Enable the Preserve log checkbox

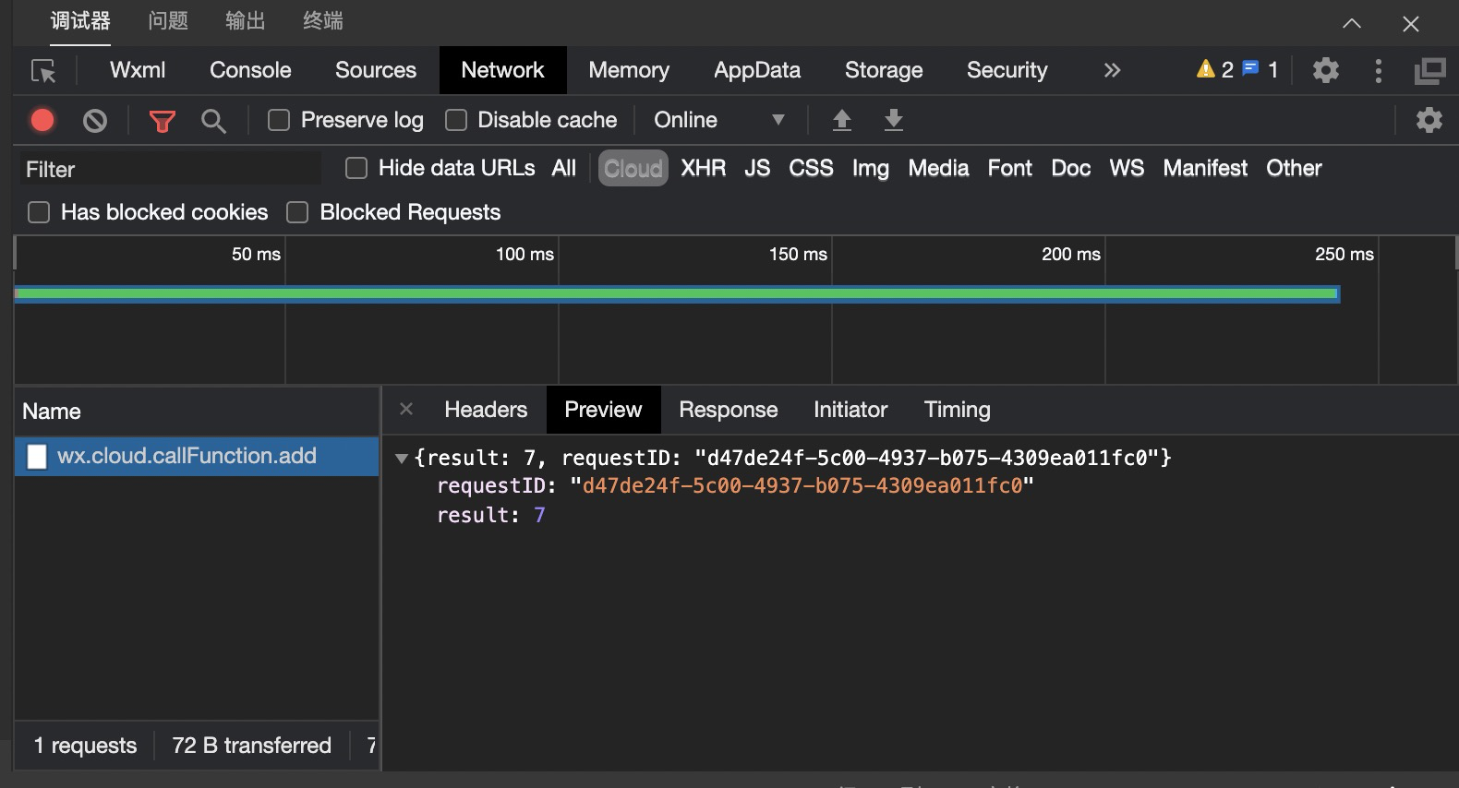click(x=279, y=120)
